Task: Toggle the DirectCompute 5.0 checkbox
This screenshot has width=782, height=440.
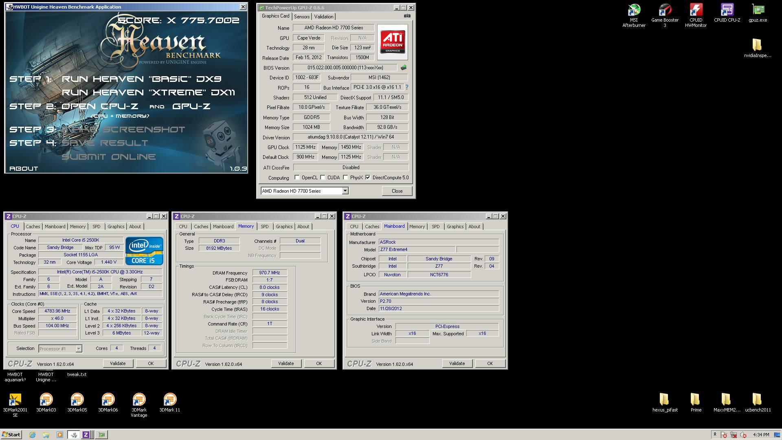Action: point(368,178)
